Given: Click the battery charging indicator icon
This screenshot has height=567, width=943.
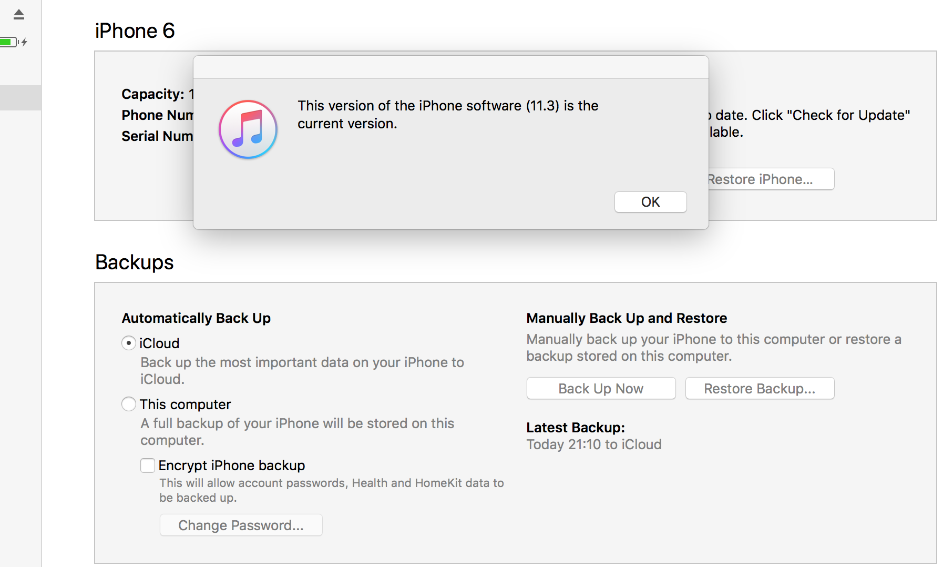Looking at the screenshot, I should [x=14, y=42].
